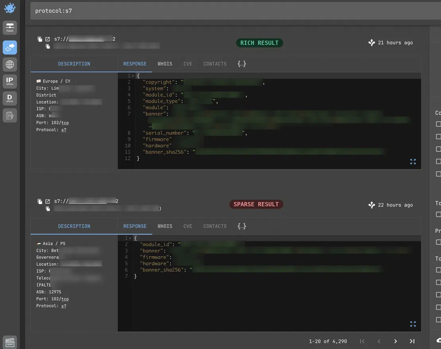Open the CVE tab in the Asia / PS result

(188, 226)
